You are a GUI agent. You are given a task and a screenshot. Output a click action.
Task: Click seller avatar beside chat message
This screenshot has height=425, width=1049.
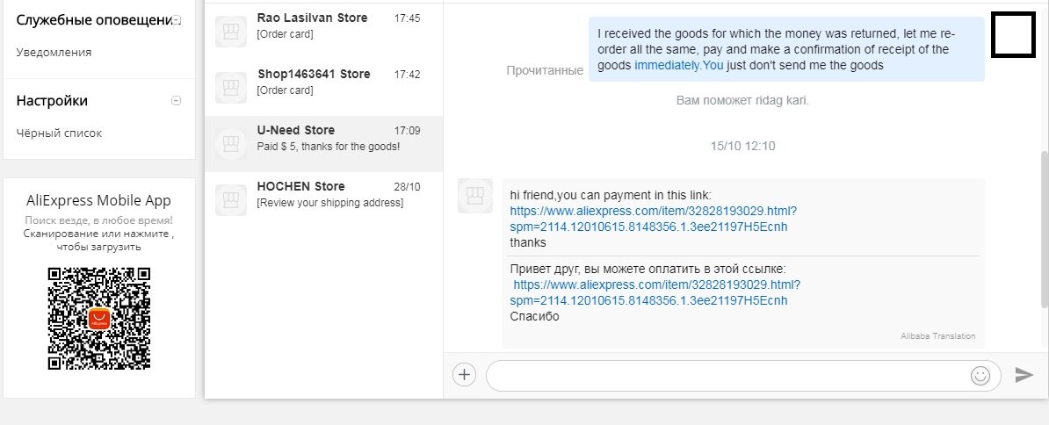[x=475, y=196]
